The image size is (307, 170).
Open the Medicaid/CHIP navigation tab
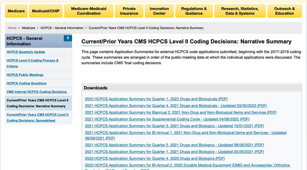46,11
